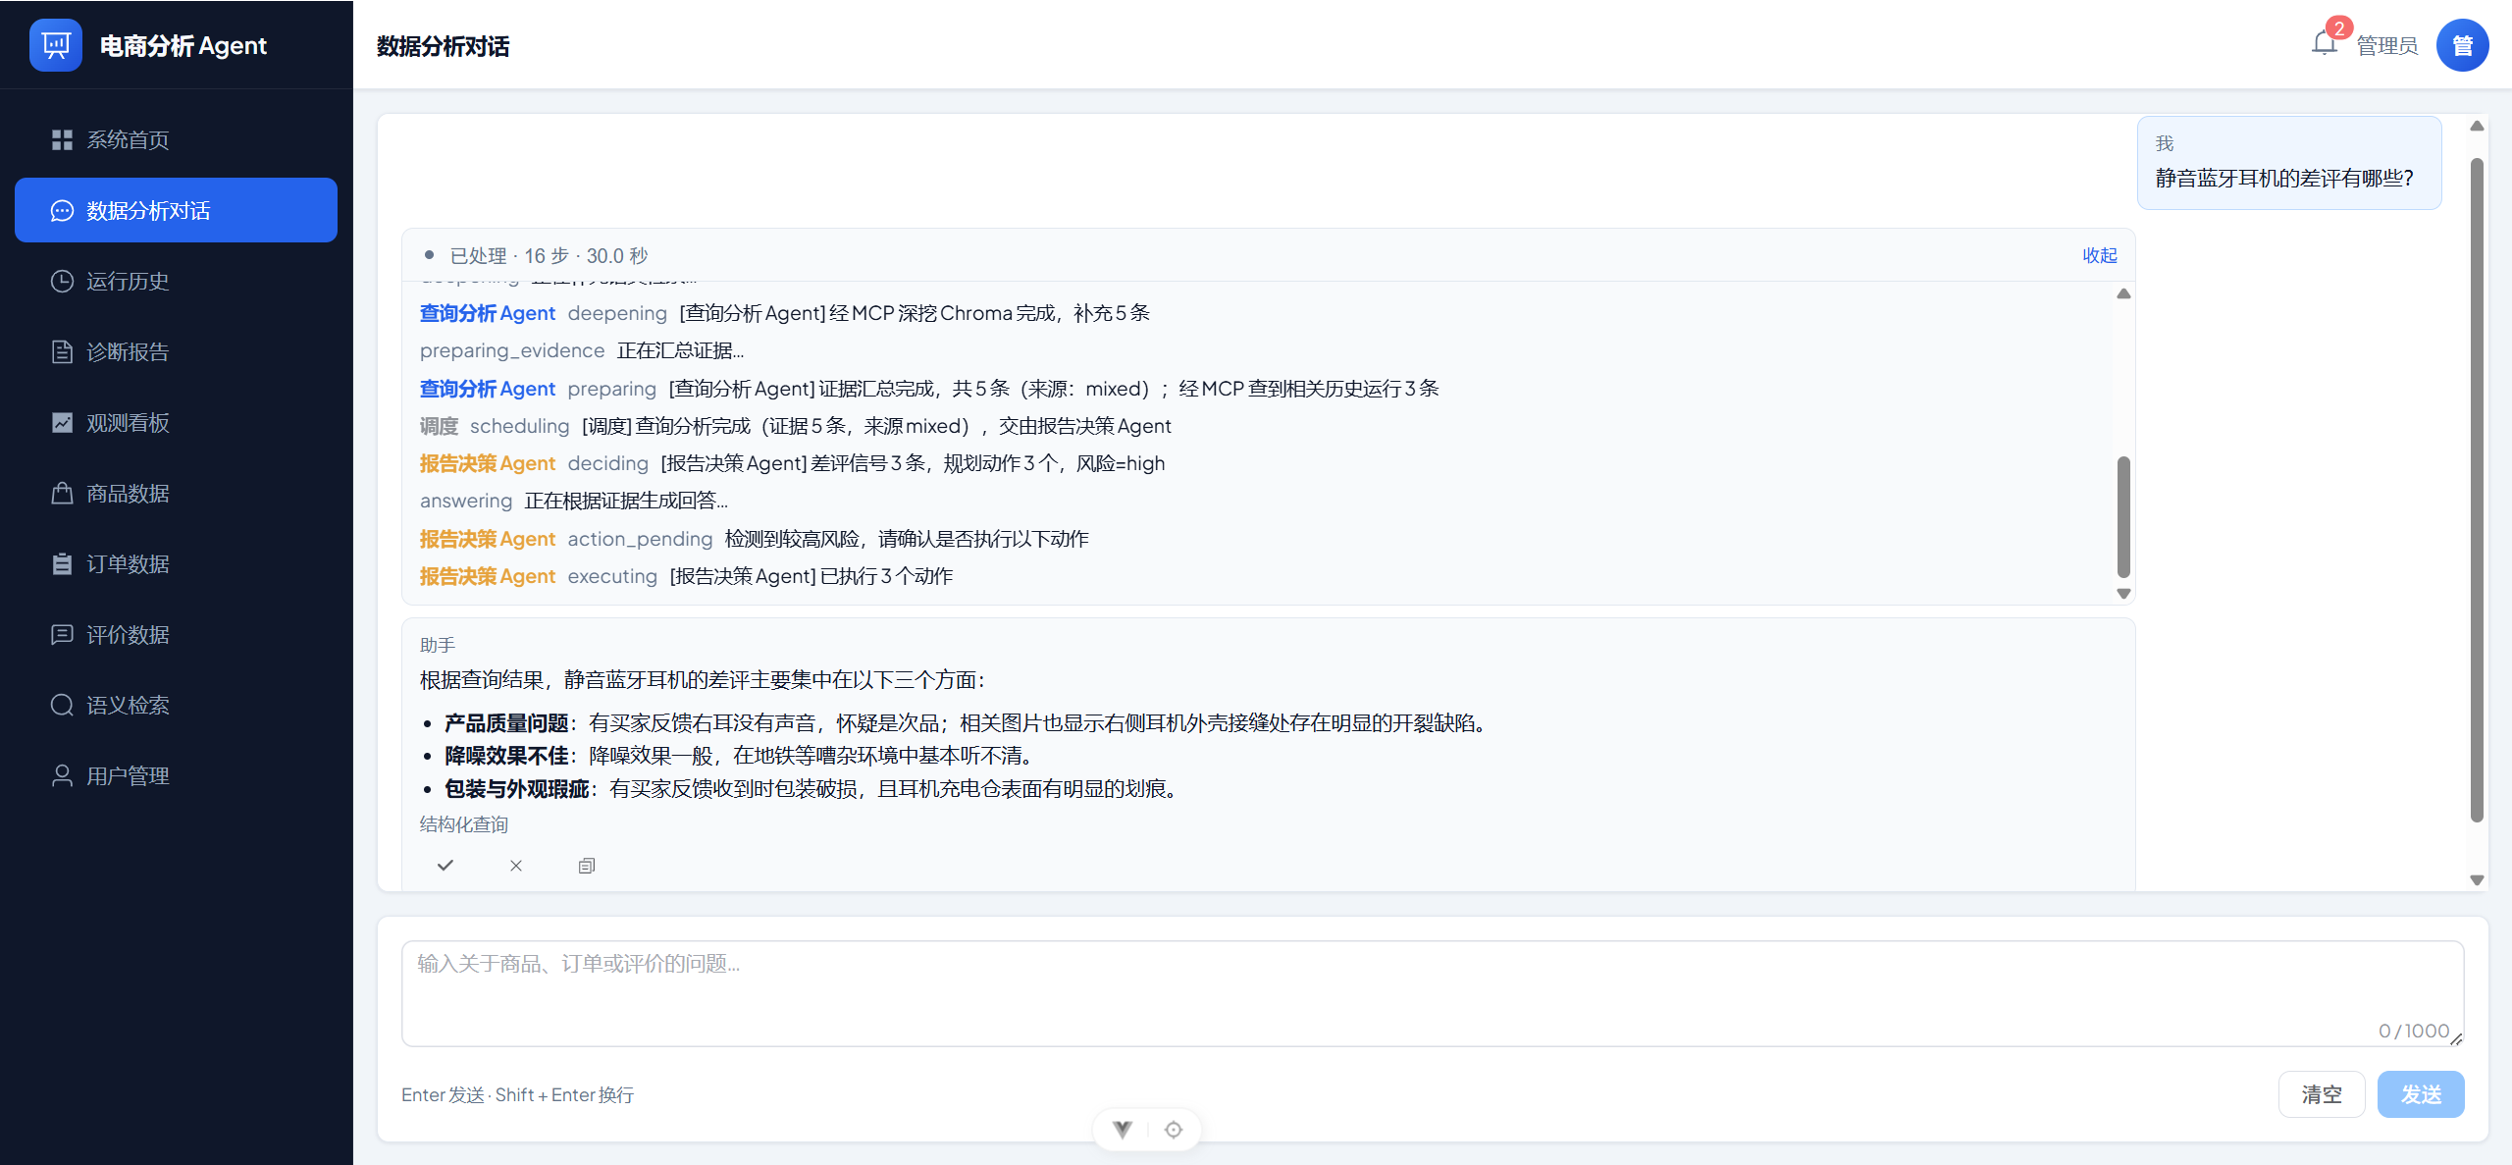Screen dimensions: 2512x1165
Task: Open 观测看板 menu item
Action: (x=176, y=423)
